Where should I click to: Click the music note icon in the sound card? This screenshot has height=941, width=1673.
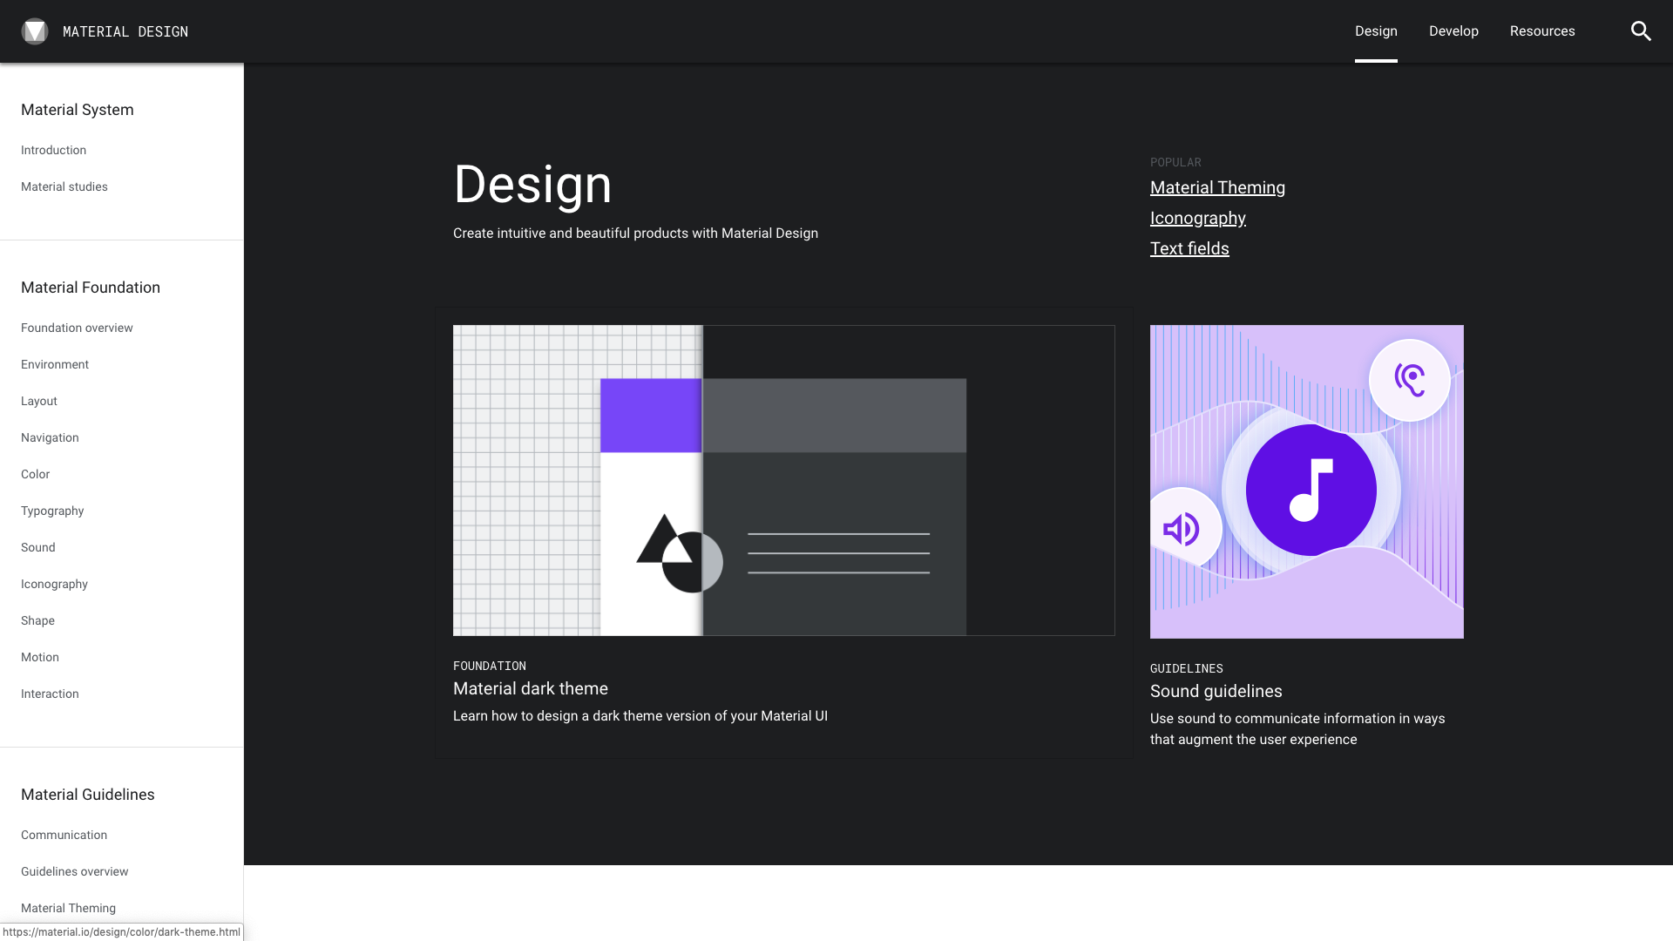click(x=1311, y=490)
